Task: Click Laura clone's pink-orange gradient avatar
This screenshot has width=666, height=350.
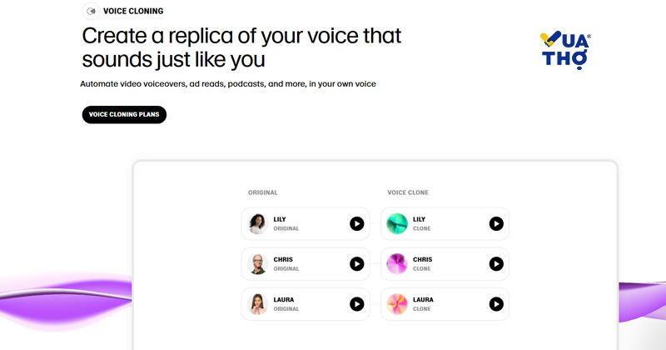Action: (397, 304)
